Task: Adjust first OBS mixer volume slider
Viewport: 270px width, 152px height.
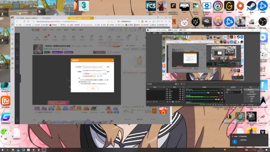Action: coord(201,93)
